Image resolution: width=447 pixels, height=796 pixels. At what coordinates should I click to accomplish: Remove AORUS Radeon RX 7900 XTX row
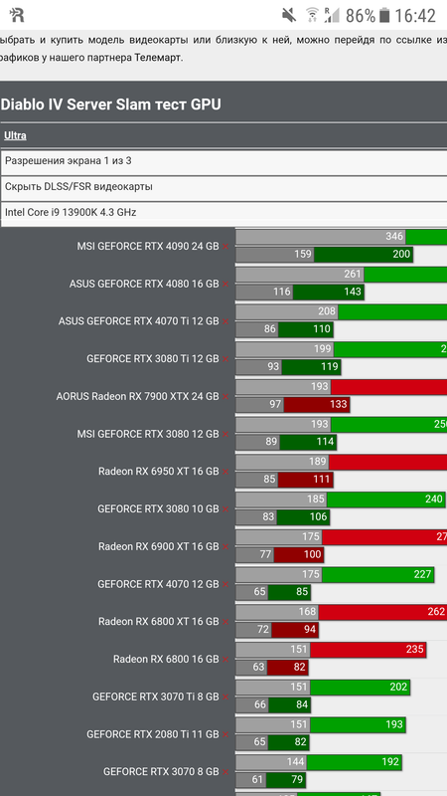[225, 396]
